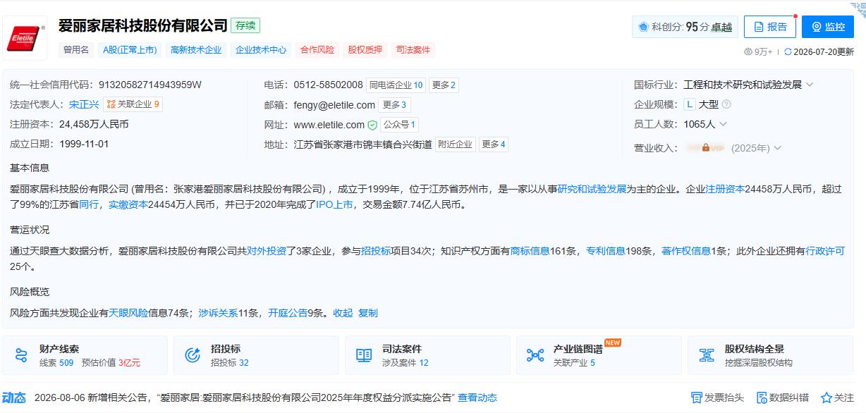The image size is (866, 413).
Task: Open the 报告 button
Action: tap(770, 27)
